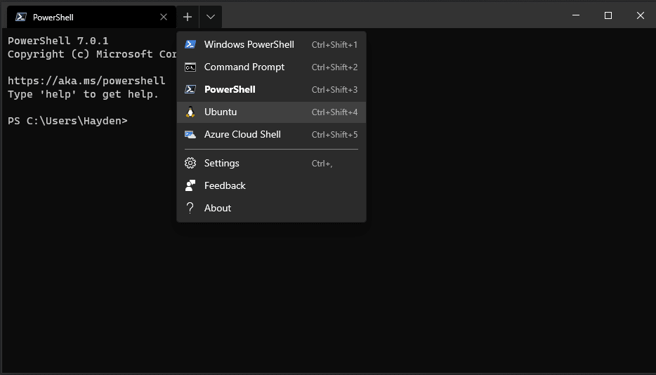Click the Settings gear icon
656x375 pixels.
point(190,163)
